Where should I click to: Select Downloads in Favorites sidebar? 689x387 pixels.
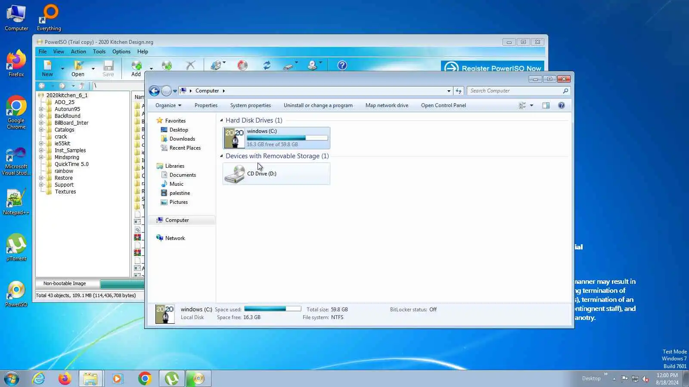182,139
